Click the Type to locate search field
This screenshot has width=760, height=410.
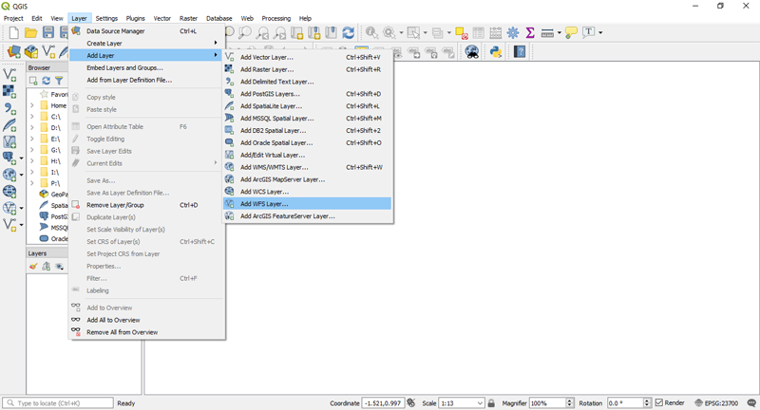tap(58, 402)
